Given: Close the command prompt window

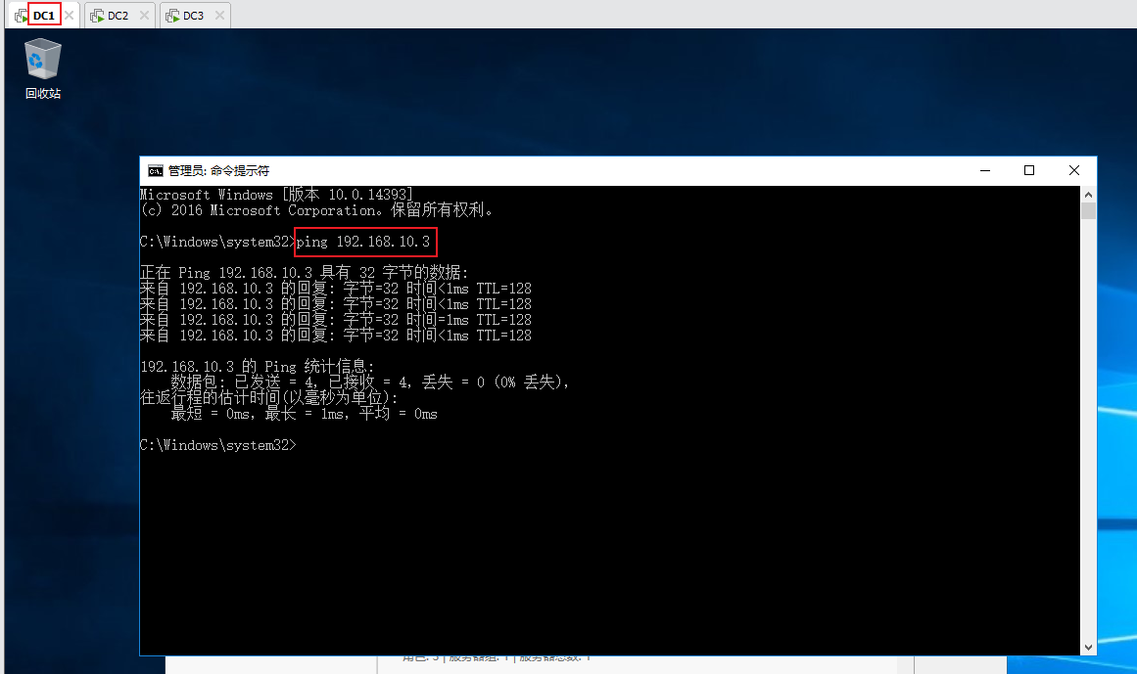Looking at the screenshot, I should click(x=1074, y=171).
